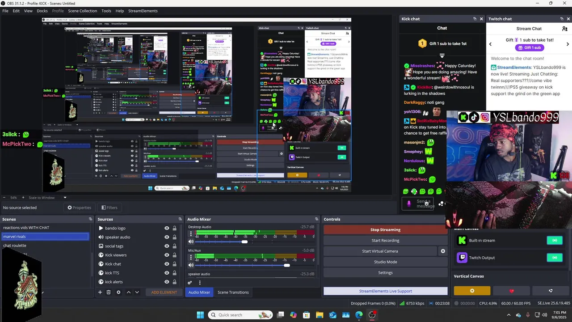Click the Kick logo beside Built-in stream
The width and height of the screenshot is (572, 322).
(462, 240)
